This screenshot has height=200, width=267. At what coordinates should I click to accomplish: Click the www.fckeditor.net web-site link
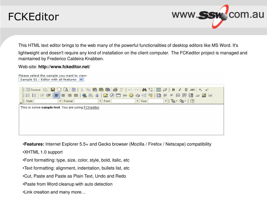64,67
